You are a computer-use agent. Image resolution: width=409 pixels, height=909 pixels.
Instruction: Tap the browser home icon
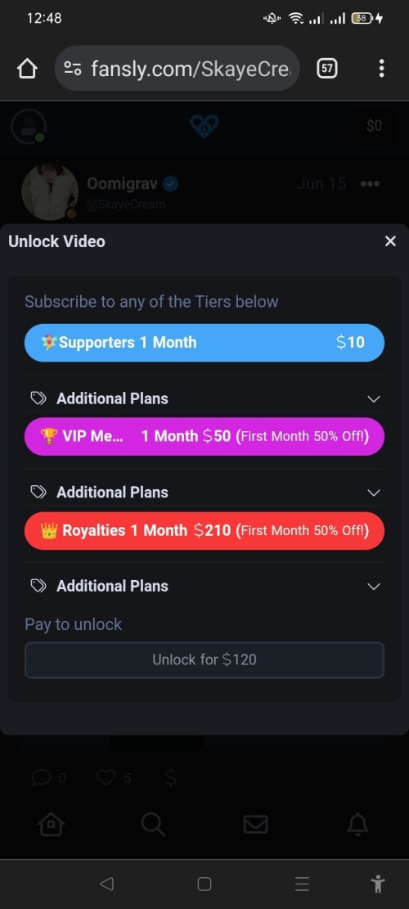[x=27, y=69]
